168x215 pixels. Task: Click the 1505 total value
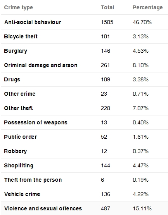(x=107, y=22)
